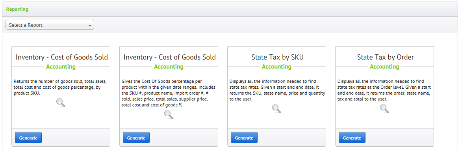Image resolution: width=460 pixels, height=151 pixels.
Task: Click the Accounting label under State Tax by Order
Action: [385, 67]
